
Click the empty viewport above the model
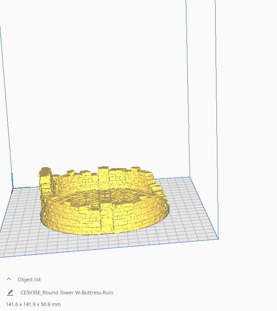click(99, 80)
